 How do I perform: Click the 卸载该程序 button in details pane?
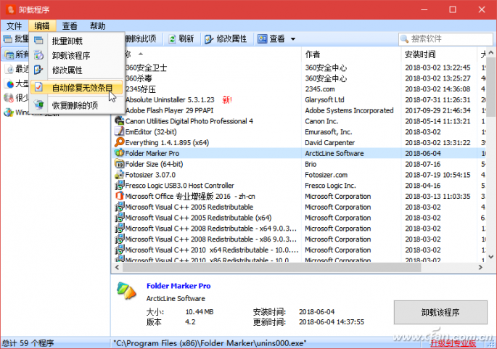(x=440, y=313)
